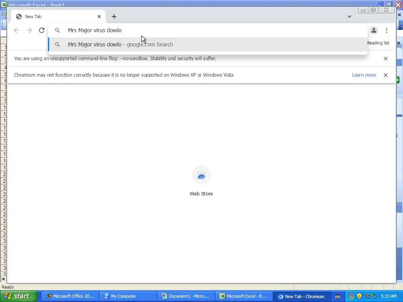
Task: Click the New Tab - Chromium taskbar item
Action: point(301,296)
